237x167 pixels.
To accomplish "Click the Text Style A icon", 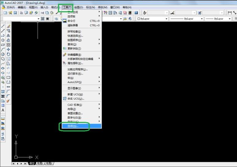I will (145, 13).
